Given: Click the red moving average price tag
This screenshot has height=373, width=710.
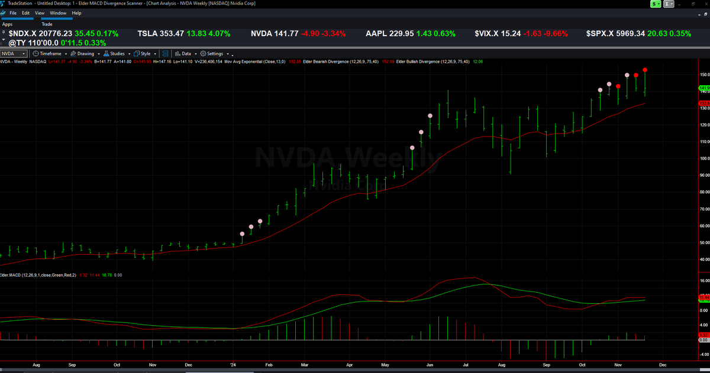Looking at the screenshot, I should 704,103.
